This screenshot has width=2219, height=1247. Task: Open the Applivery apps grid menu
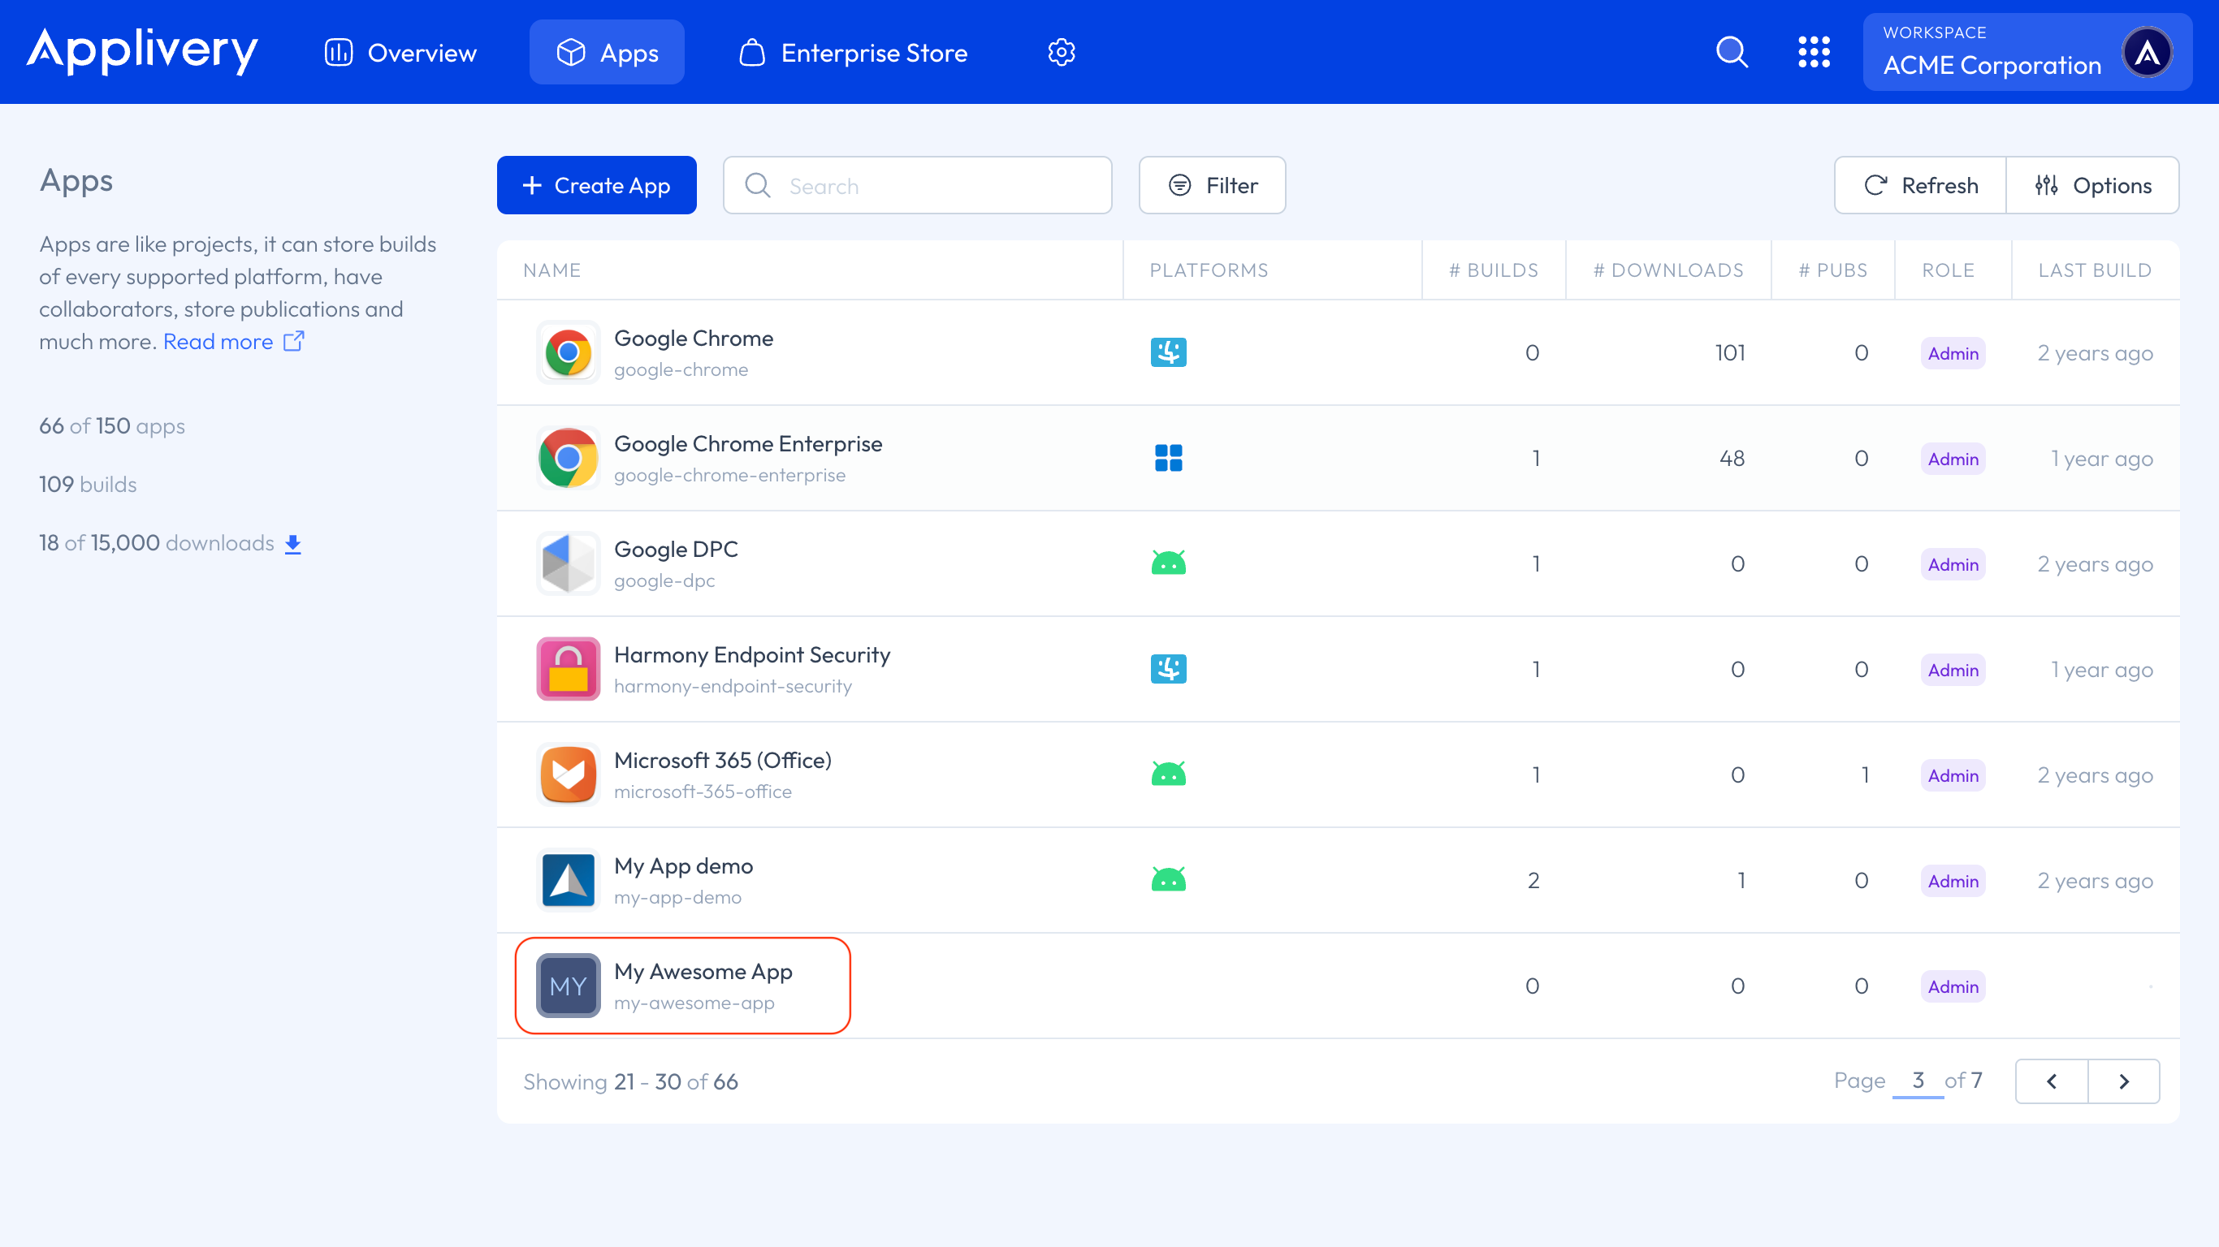click(x=1815, y=52)
